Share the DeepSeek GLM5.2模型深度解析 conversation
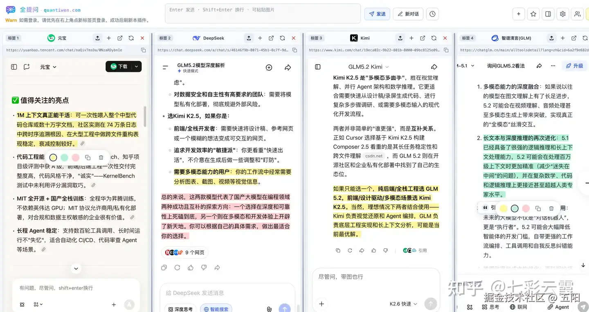 288,67
